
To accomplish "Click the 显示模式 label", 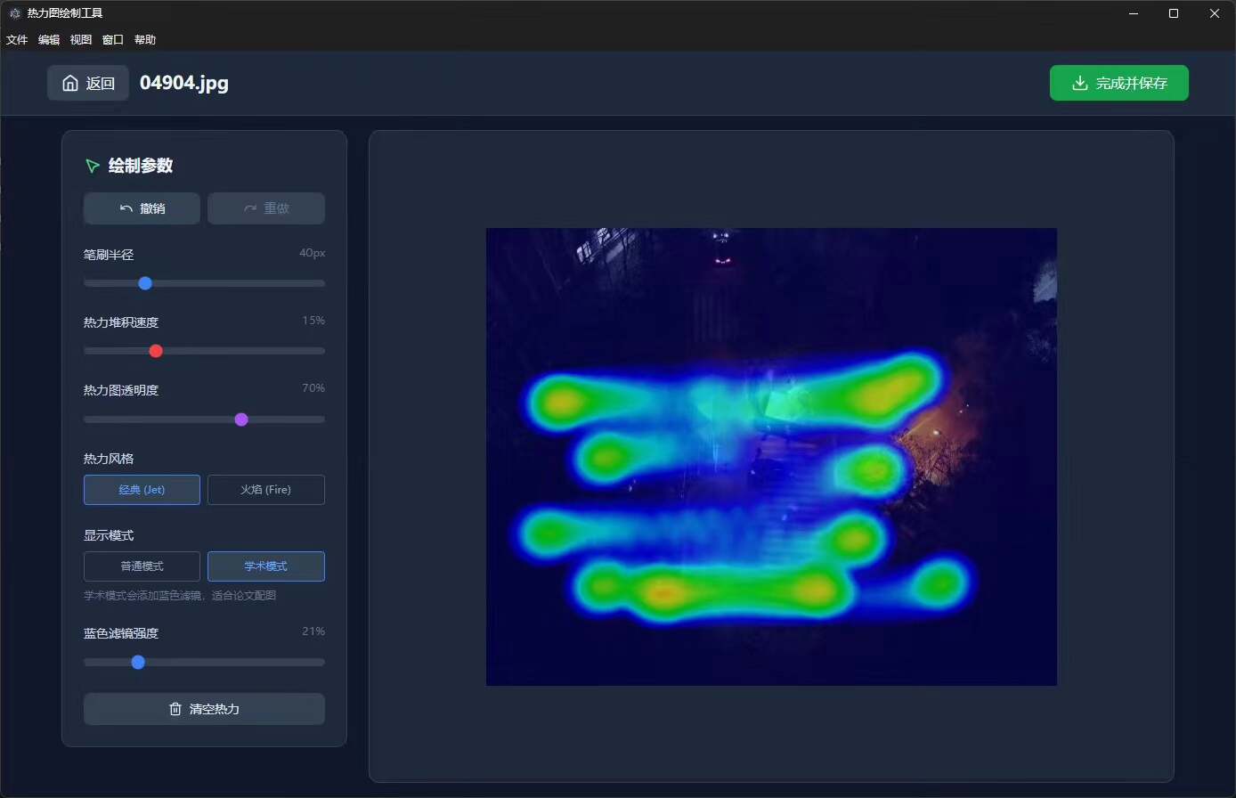I will [x=109, y=535].
